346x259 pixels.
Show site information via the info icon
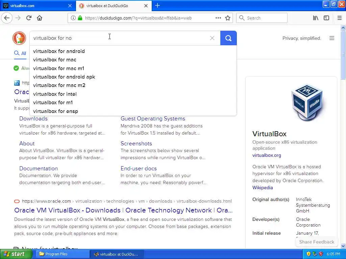pyautogui.click(x=73, y=18)
